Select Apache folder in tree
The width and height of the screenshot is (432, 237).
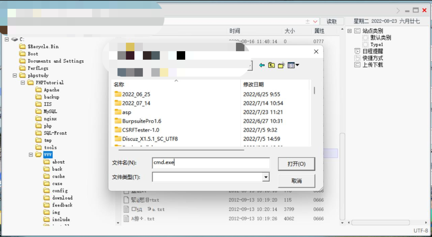point(47,90)
